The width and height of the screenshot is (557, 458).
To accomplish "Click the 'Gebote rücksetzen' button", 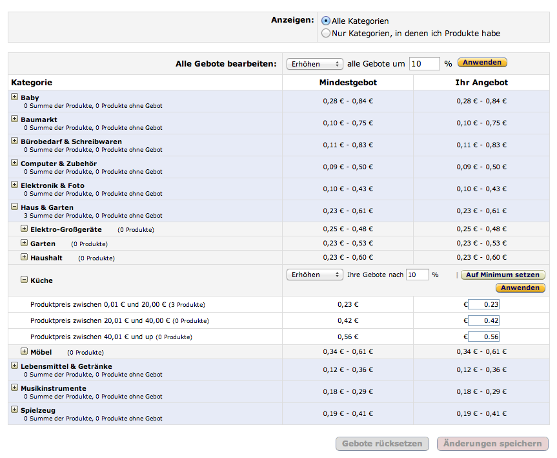I will coord(382,444).
